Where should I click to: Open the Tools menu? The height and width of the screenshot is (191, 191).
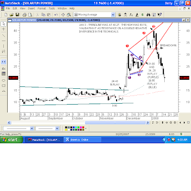pyautogui.click(x=52, y=9)
